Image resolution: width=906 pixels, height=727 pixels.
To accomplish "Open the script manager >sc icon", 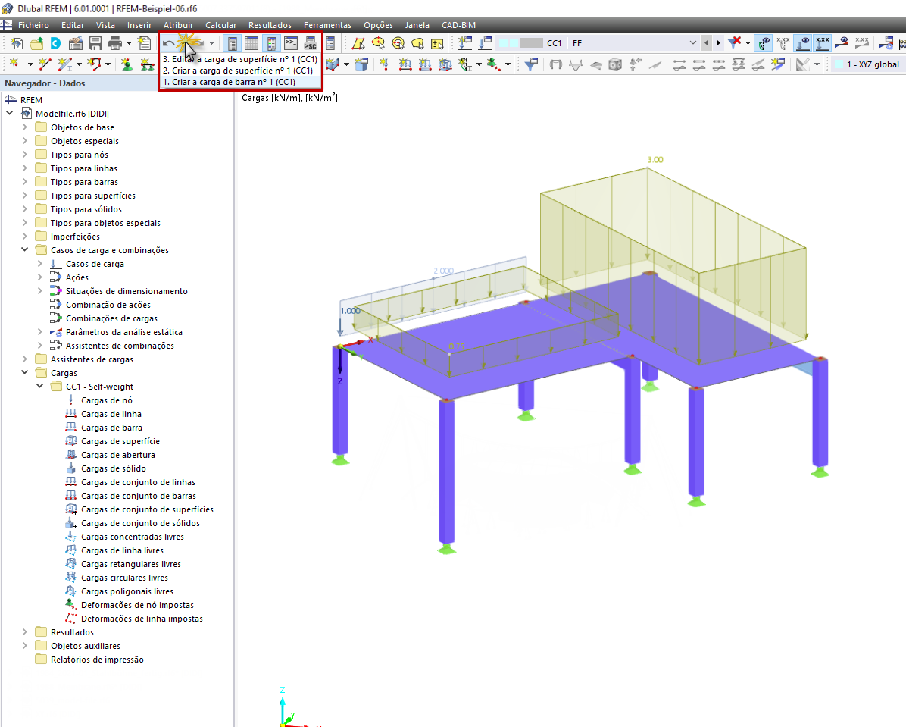I will pos(311,43).
